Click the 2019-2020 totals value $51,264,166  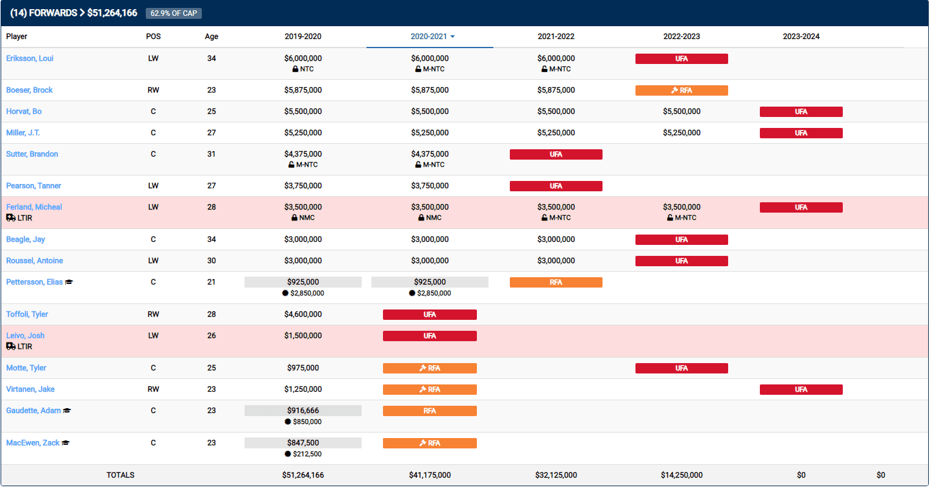pyautogui.click(x=302, y=475)
